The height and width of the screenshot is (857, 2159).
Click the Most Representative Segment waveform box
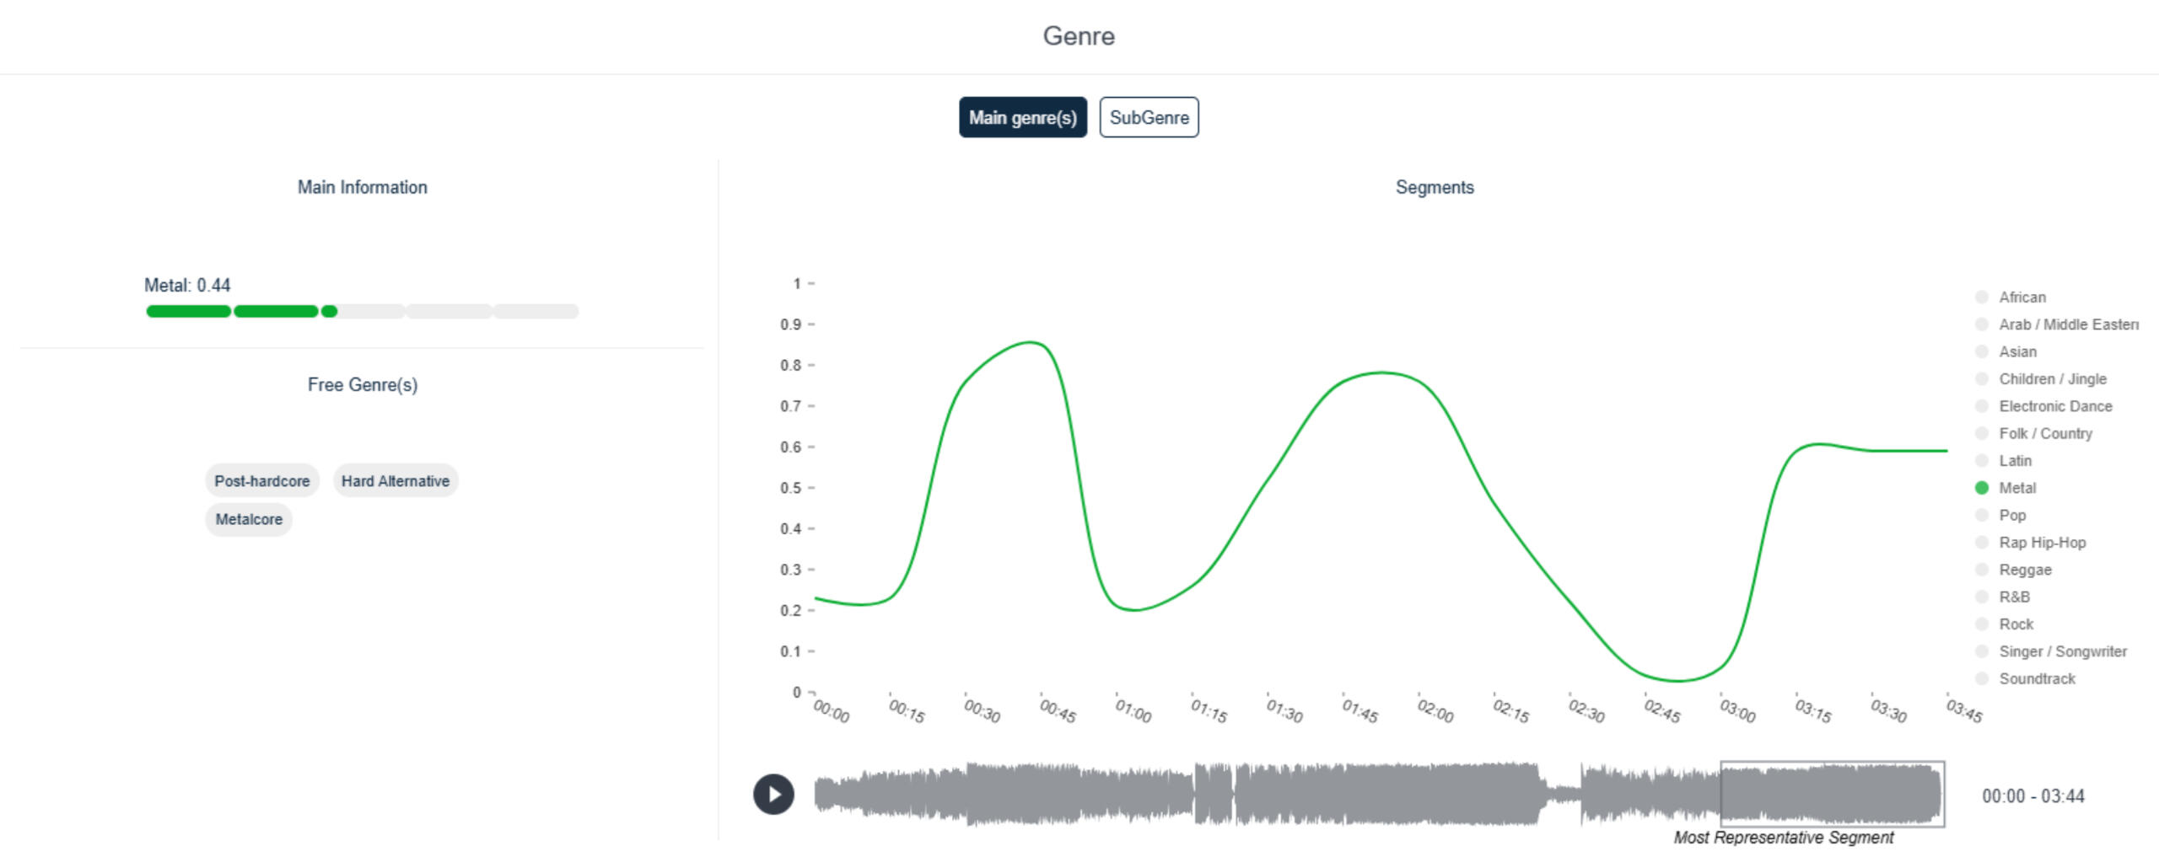point(1833,794)
